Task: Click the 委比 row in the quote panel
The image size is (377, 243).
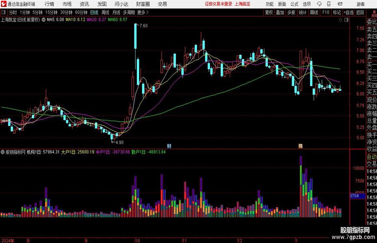Action: point(372,22)
